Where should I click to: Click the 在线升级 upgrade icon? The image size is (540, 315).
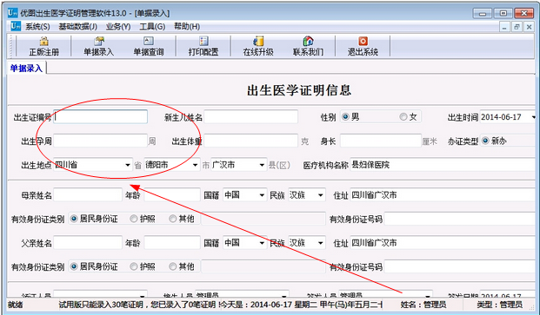click(258, 42)
